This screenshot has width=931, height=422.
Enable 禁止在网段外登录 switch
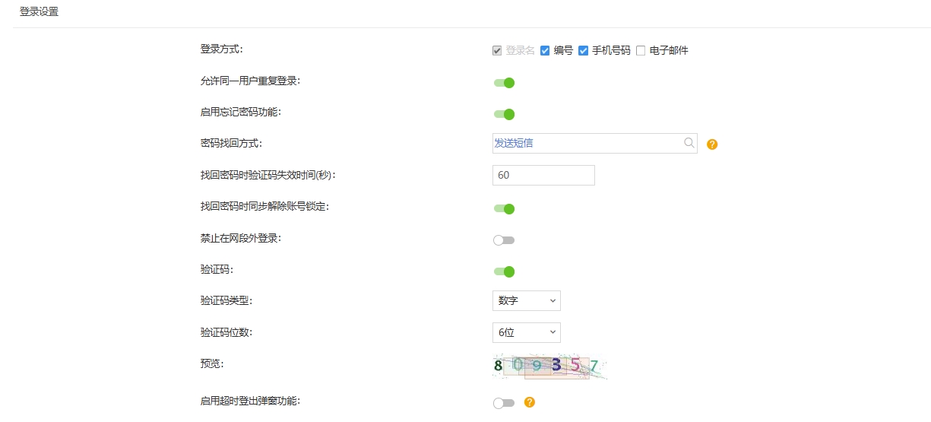click(x=504, y=240)
